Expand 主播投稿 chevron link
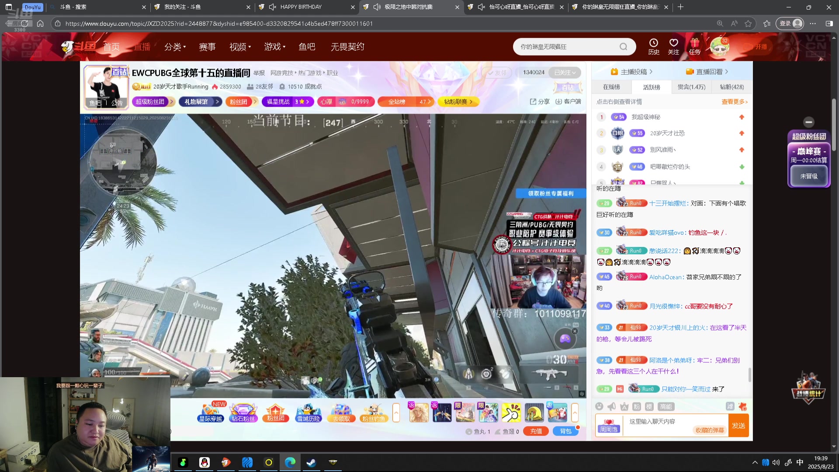Image resolution: width=839 pixels, height=472 pixels. point(631,72)
